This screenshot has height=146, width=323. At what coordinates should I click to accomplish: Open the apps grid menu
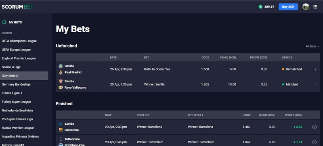click(x=315, y=7)
